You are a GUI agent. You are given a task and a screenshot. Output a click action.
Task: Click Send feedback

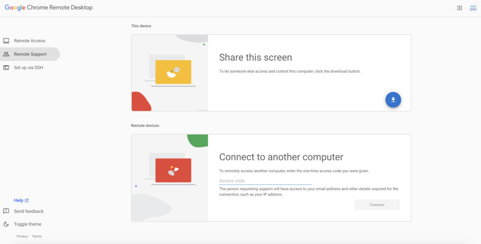(x=29, y=211)
